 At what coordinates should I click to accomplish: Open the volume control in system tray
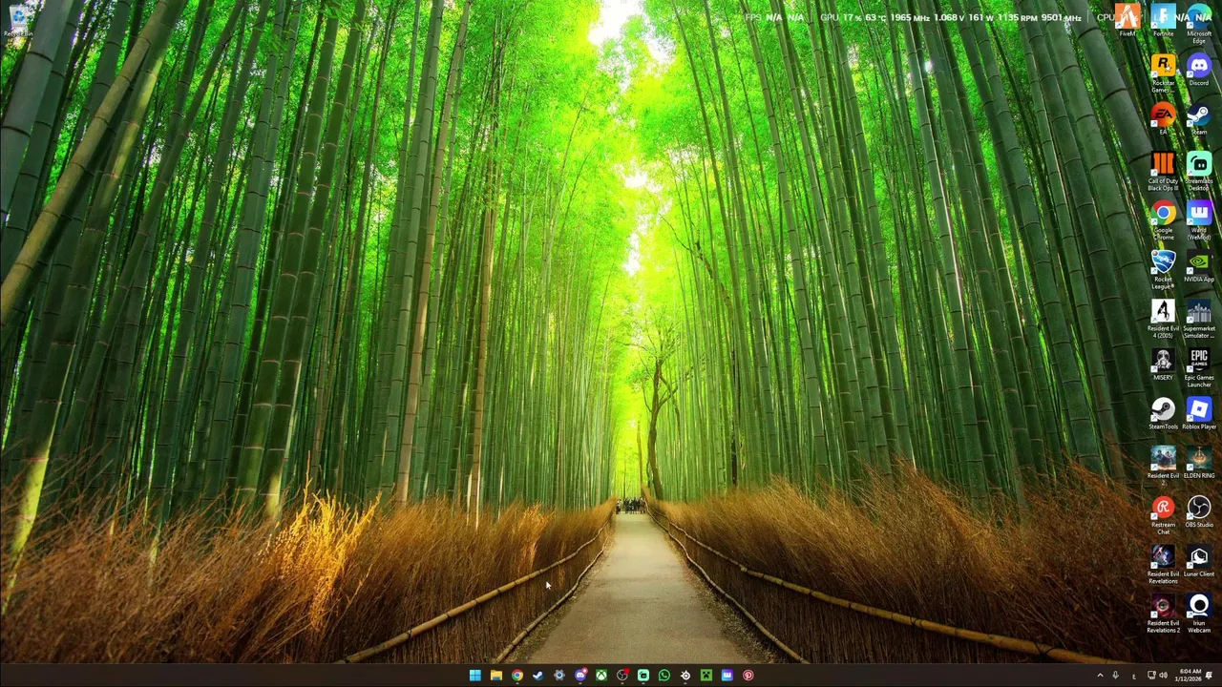(x=1163, y=676)
